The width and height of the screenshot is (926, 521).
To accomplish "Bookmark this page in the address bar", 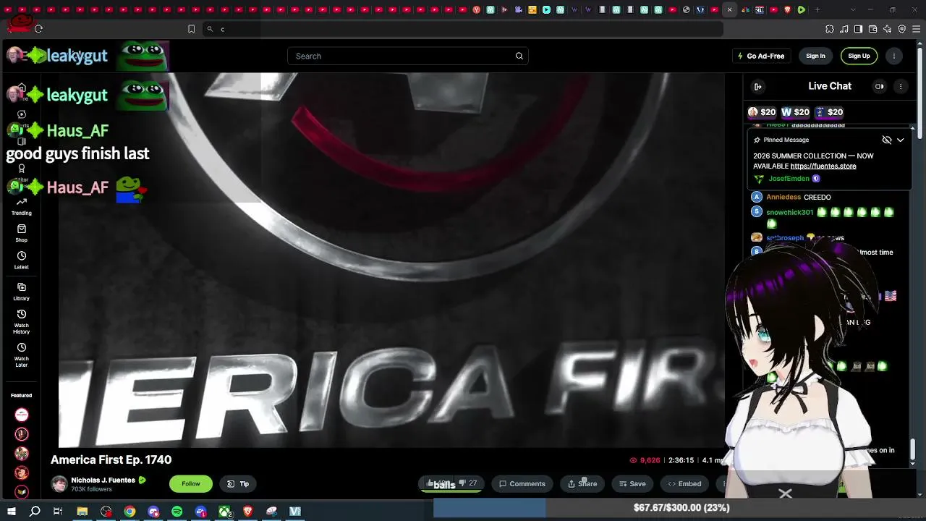I will coord(191,29).
